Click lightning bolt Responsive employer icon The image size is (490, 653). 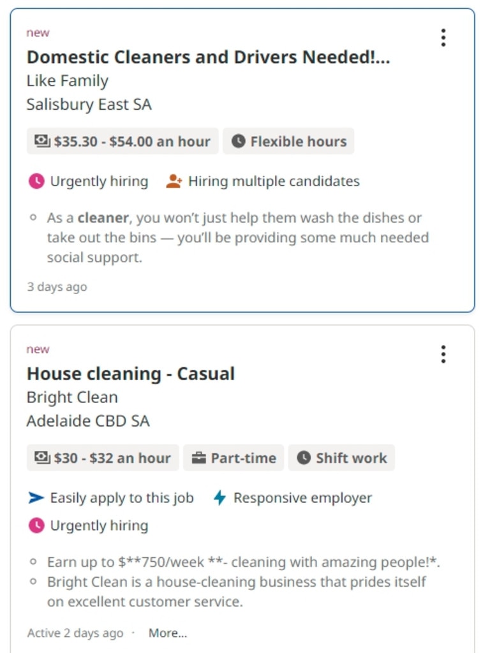219,497
